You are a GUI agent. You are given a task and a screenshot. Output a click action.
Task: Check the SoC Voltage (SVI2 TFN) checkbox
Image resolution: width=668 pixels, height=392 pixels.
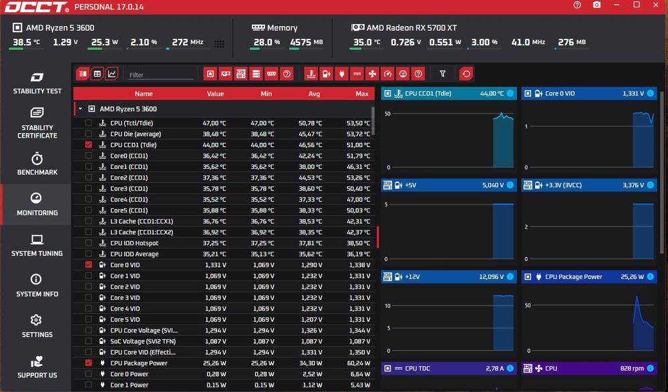[88, 341]
